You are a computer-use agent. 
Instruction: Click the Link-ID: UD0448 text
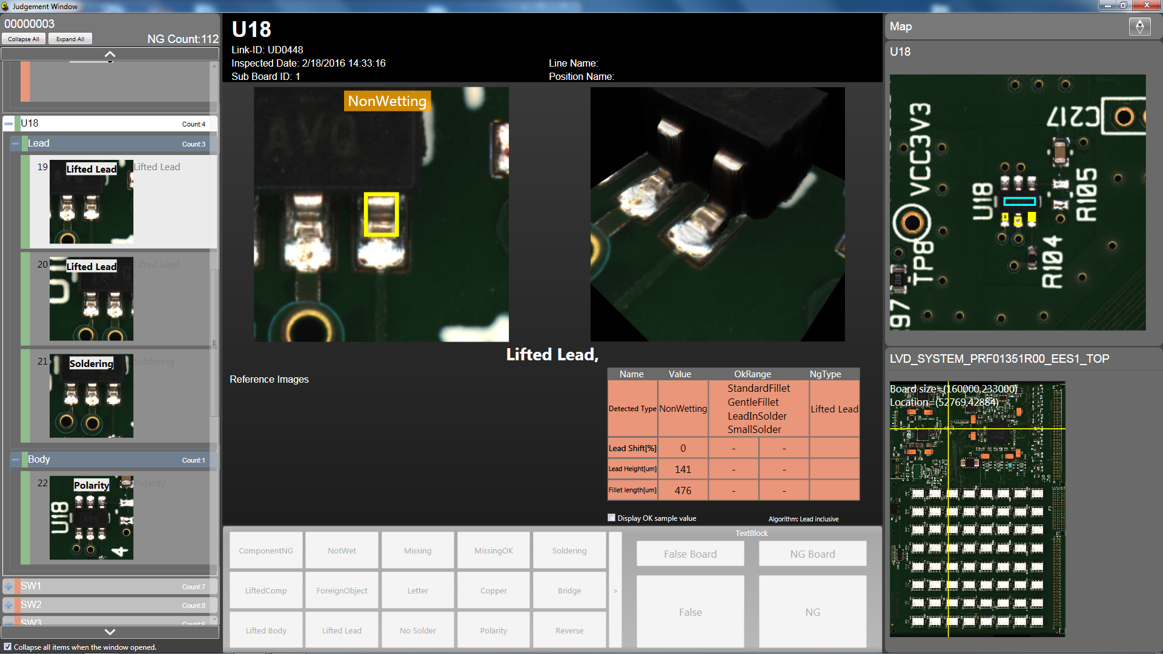[x=267, y=50]
